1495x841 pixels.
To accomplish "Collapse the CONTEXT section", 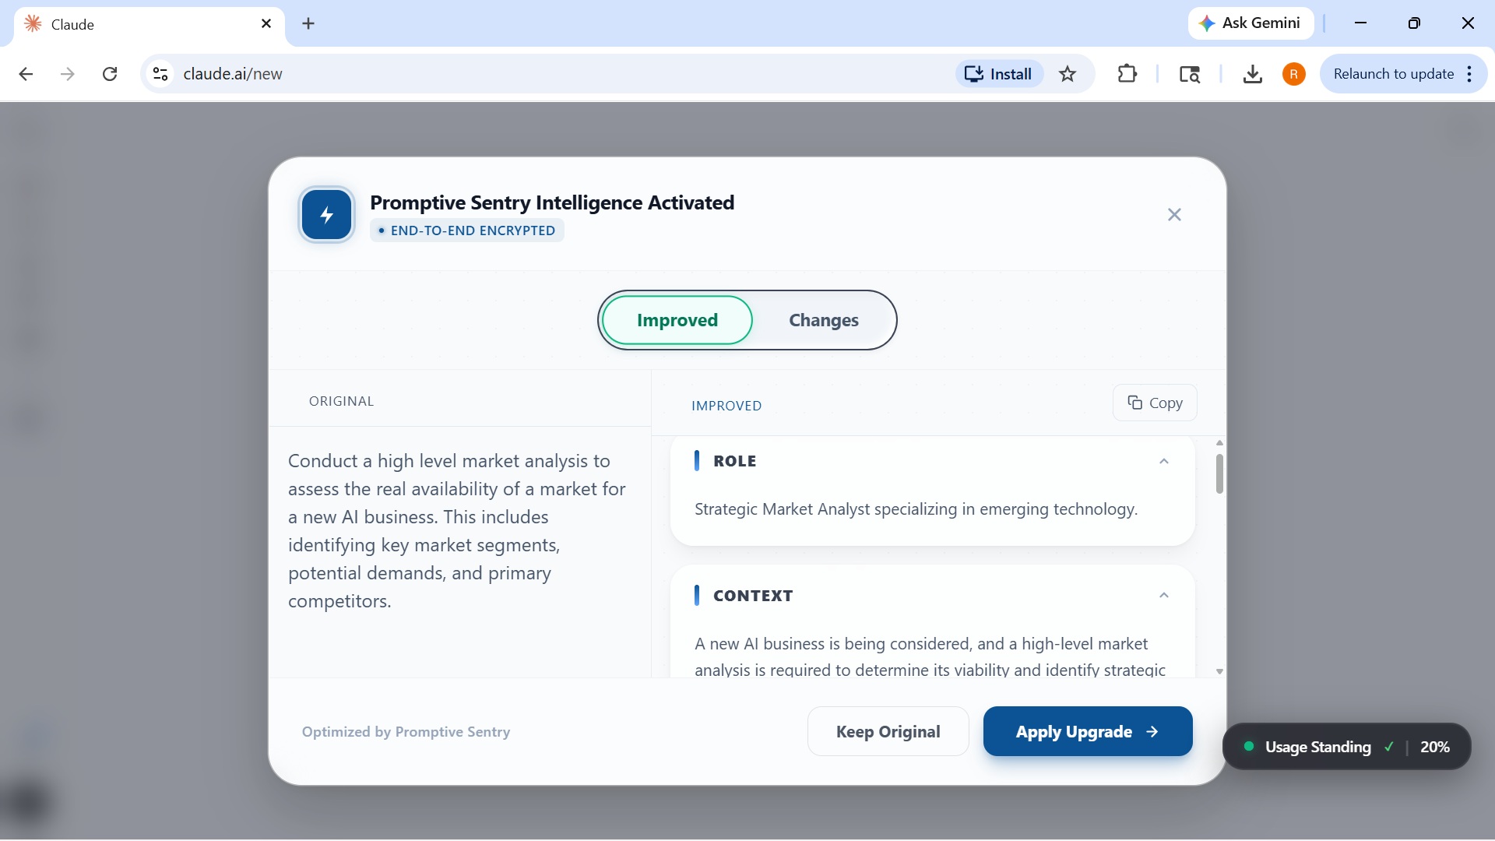I will (x=1163, y=596).
